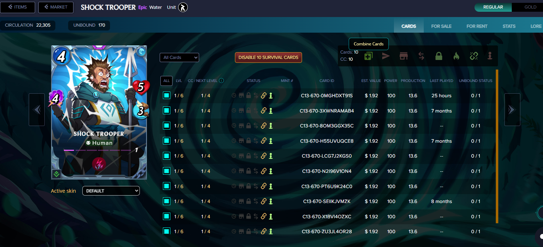Deselect card C13-670-N2I96V1ON4 checkbox
The image size is (543, 247).
coord(167,171)
